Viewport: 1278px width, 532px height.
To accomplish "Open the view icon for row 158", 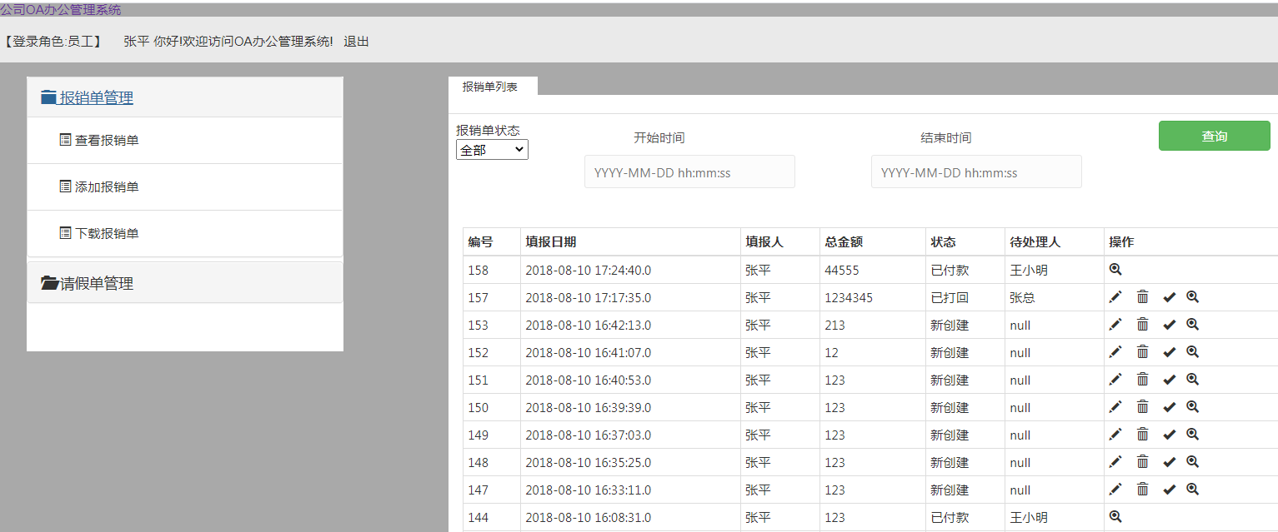I will (1115, 269).
